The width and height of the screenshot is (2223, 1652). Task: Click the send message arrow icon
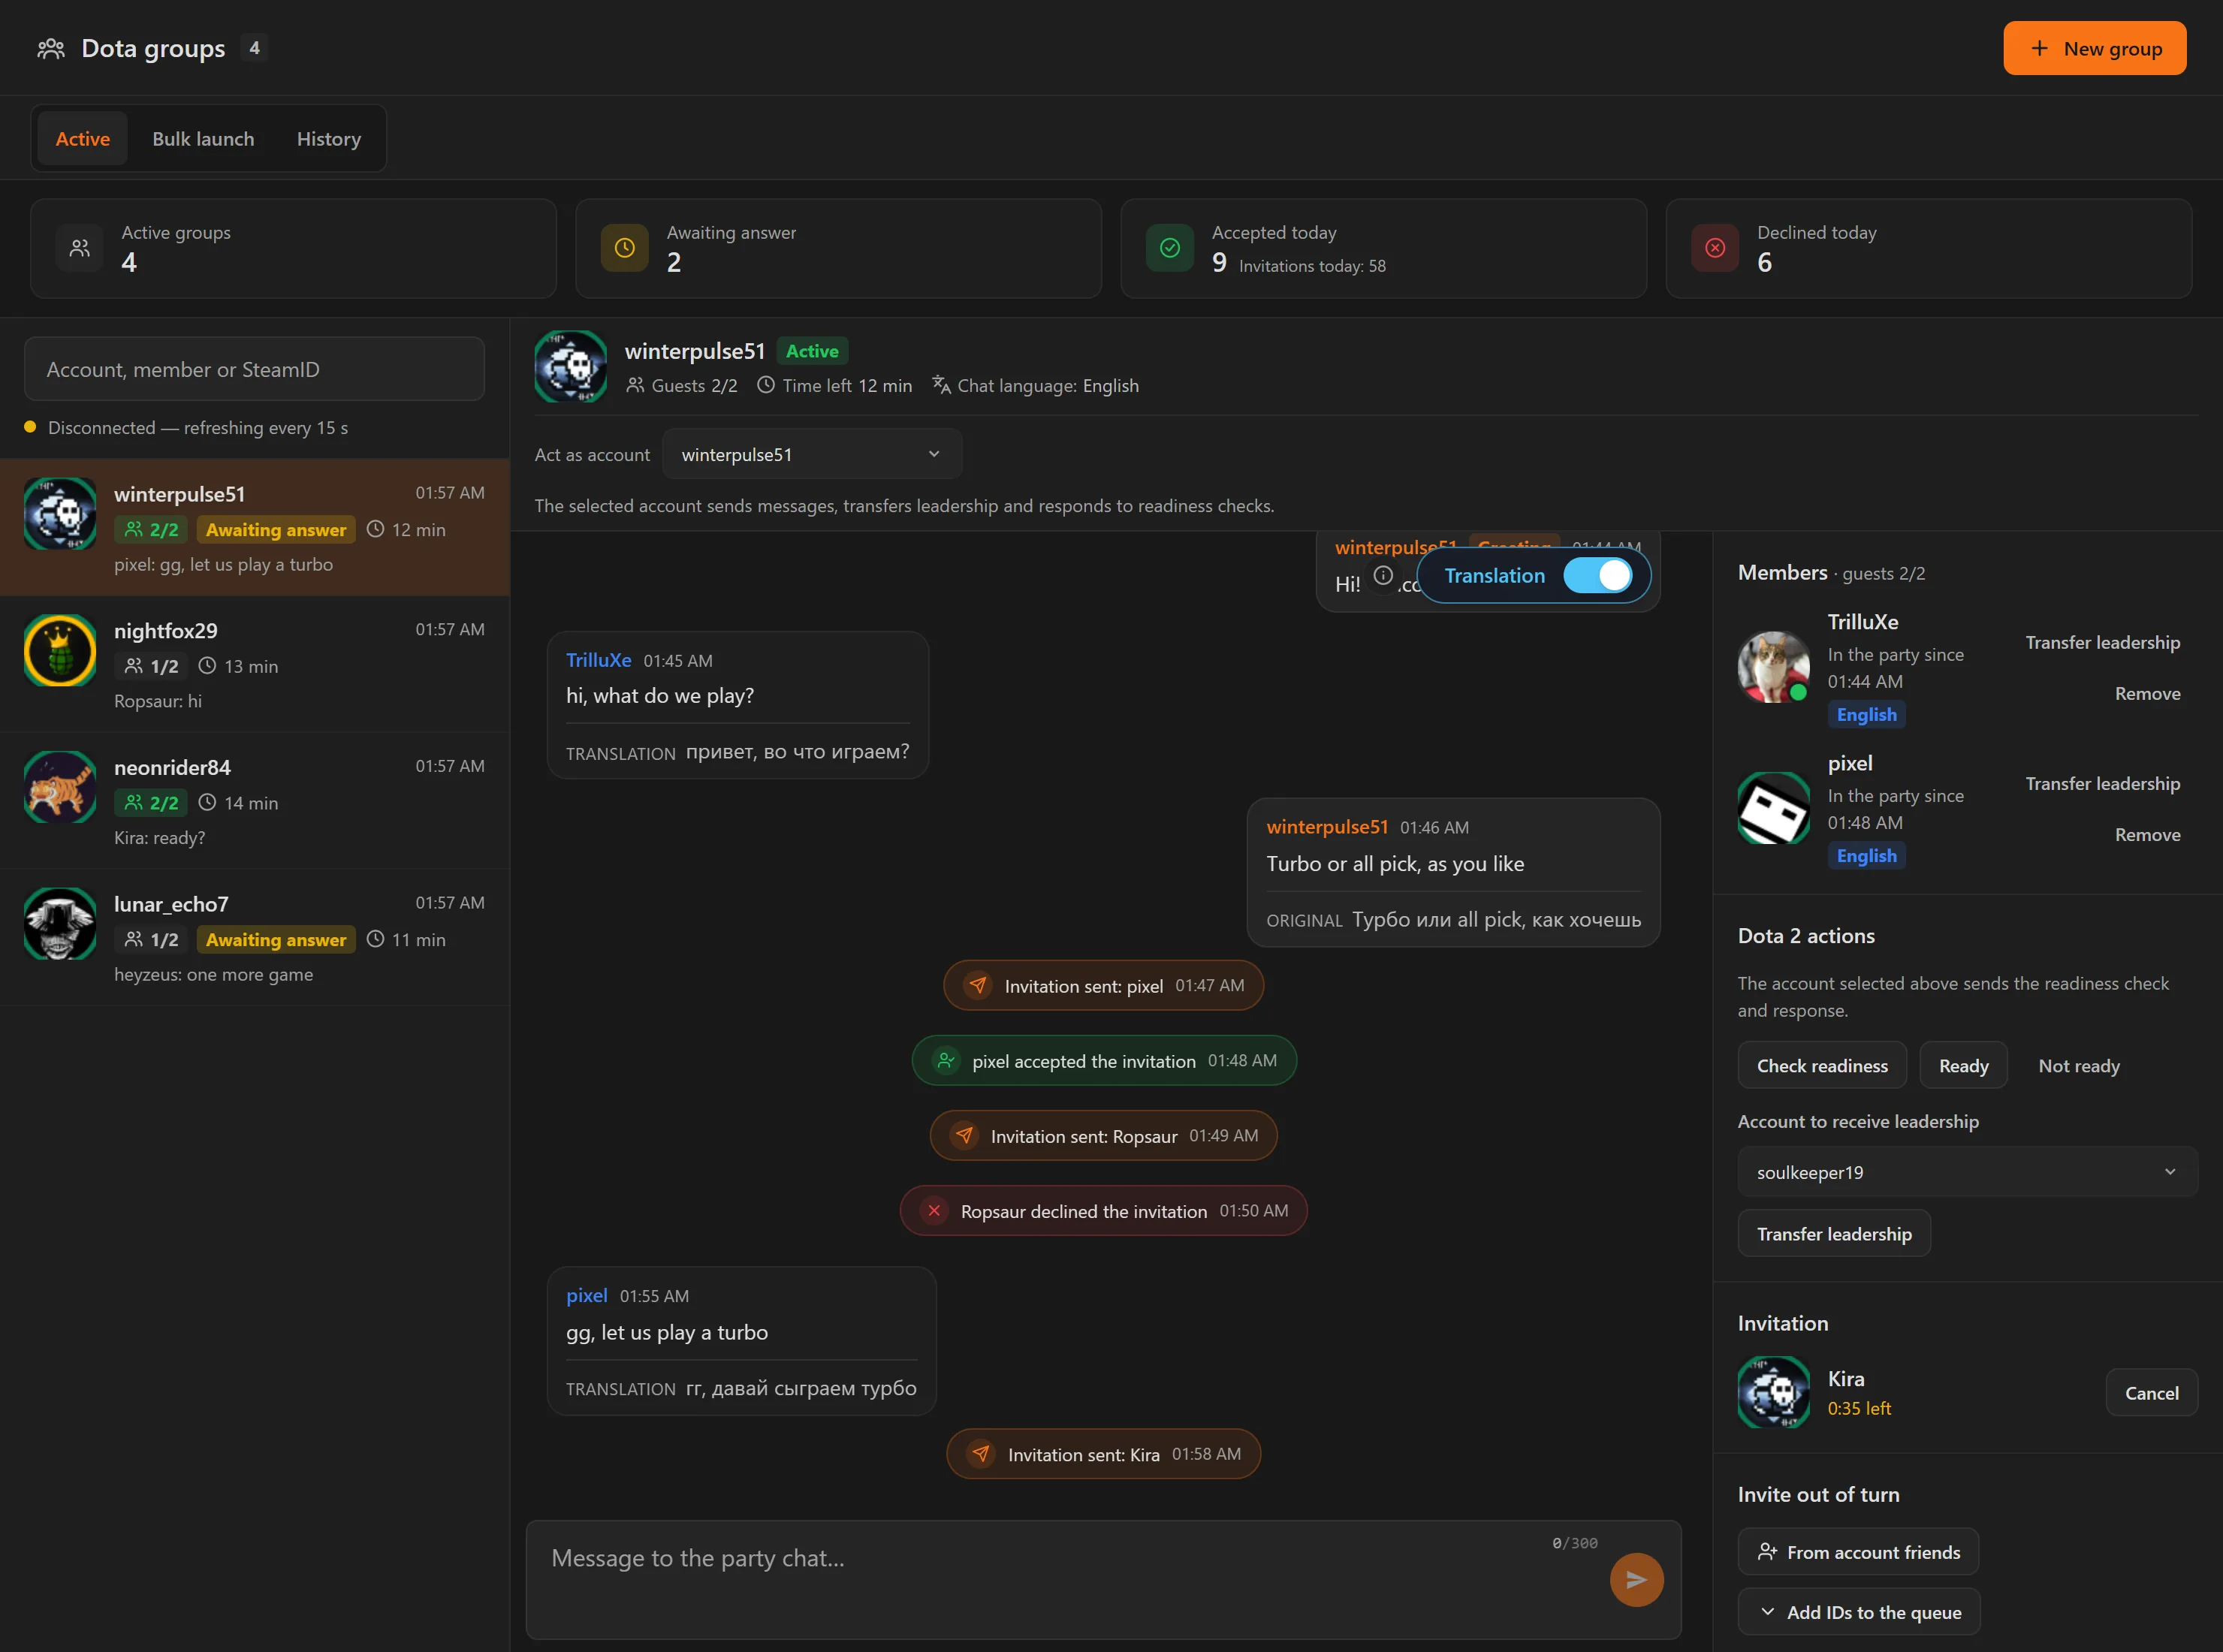pyautogui.click(x=1636, y=1580)
